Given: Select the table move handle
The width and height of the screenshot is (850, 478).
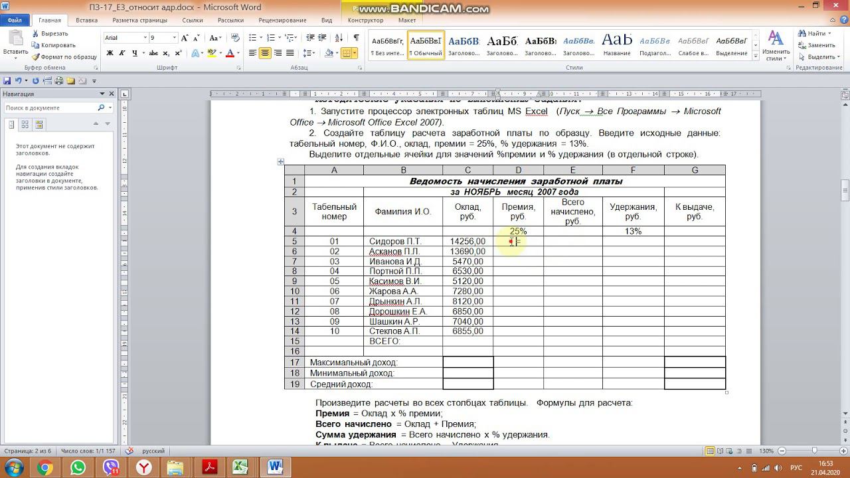Looking at the screenshot, I should pyautogui.click(x=281, y=161).
